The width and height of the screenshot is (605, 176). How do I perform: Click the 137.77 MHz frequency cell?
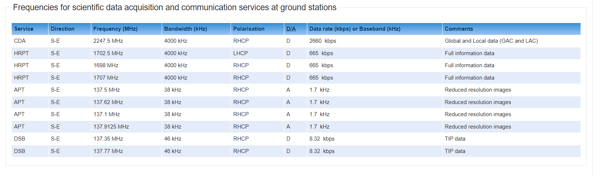pyautogui.click(x=108, y=151)
